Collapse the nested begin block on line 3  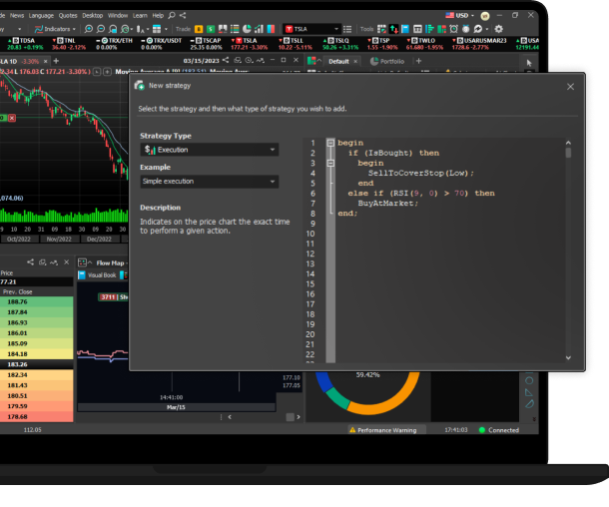330,163
